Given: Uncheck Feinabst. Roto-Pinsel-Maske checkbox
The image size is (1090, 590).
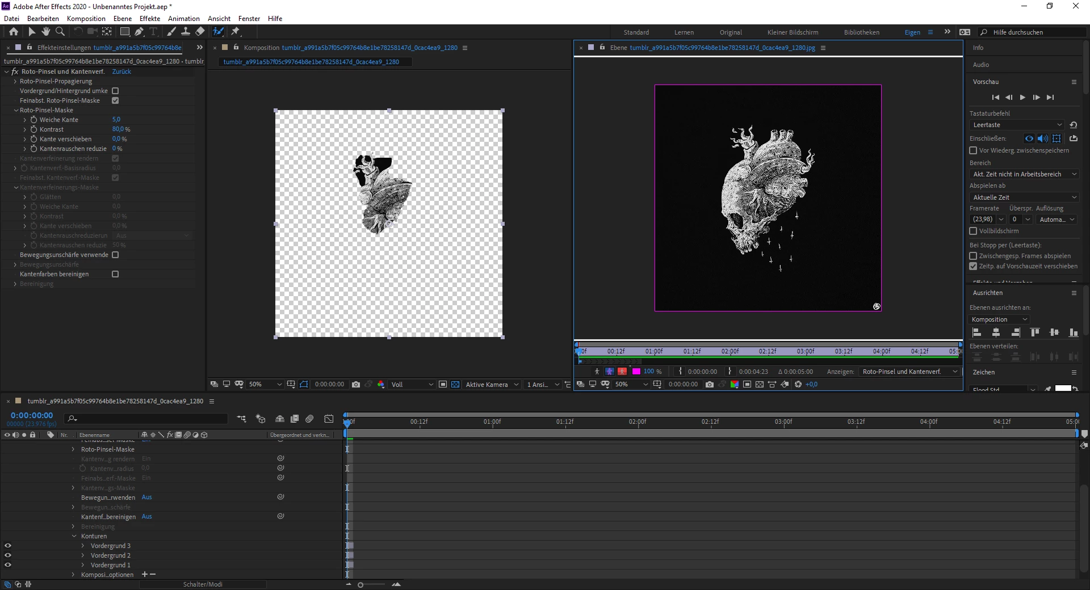Looking at the screenshot, I should coord(115,100).
